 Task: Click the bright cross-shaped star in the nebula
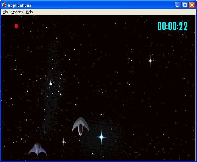click(51, 84)
